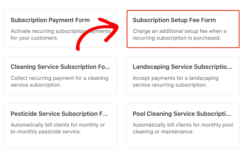Open the Subscription Payment Form template
The height and width of the screenshot is (152, 245).
[x=61, y=28]
